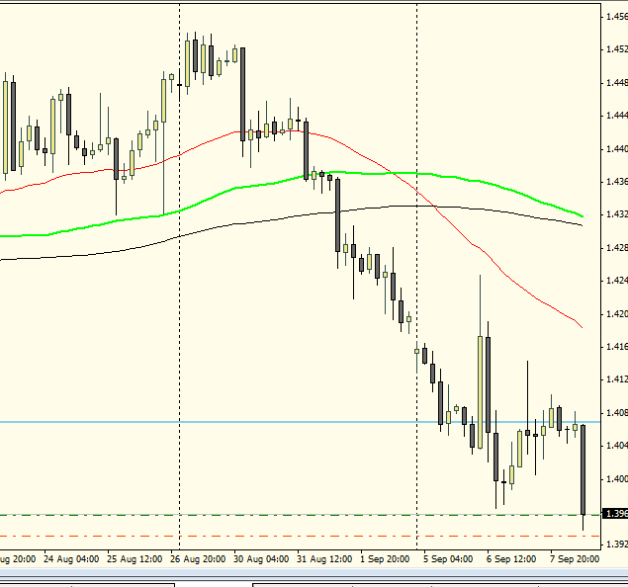Click the horizontal scrollbar below the chart

[314, 573]
